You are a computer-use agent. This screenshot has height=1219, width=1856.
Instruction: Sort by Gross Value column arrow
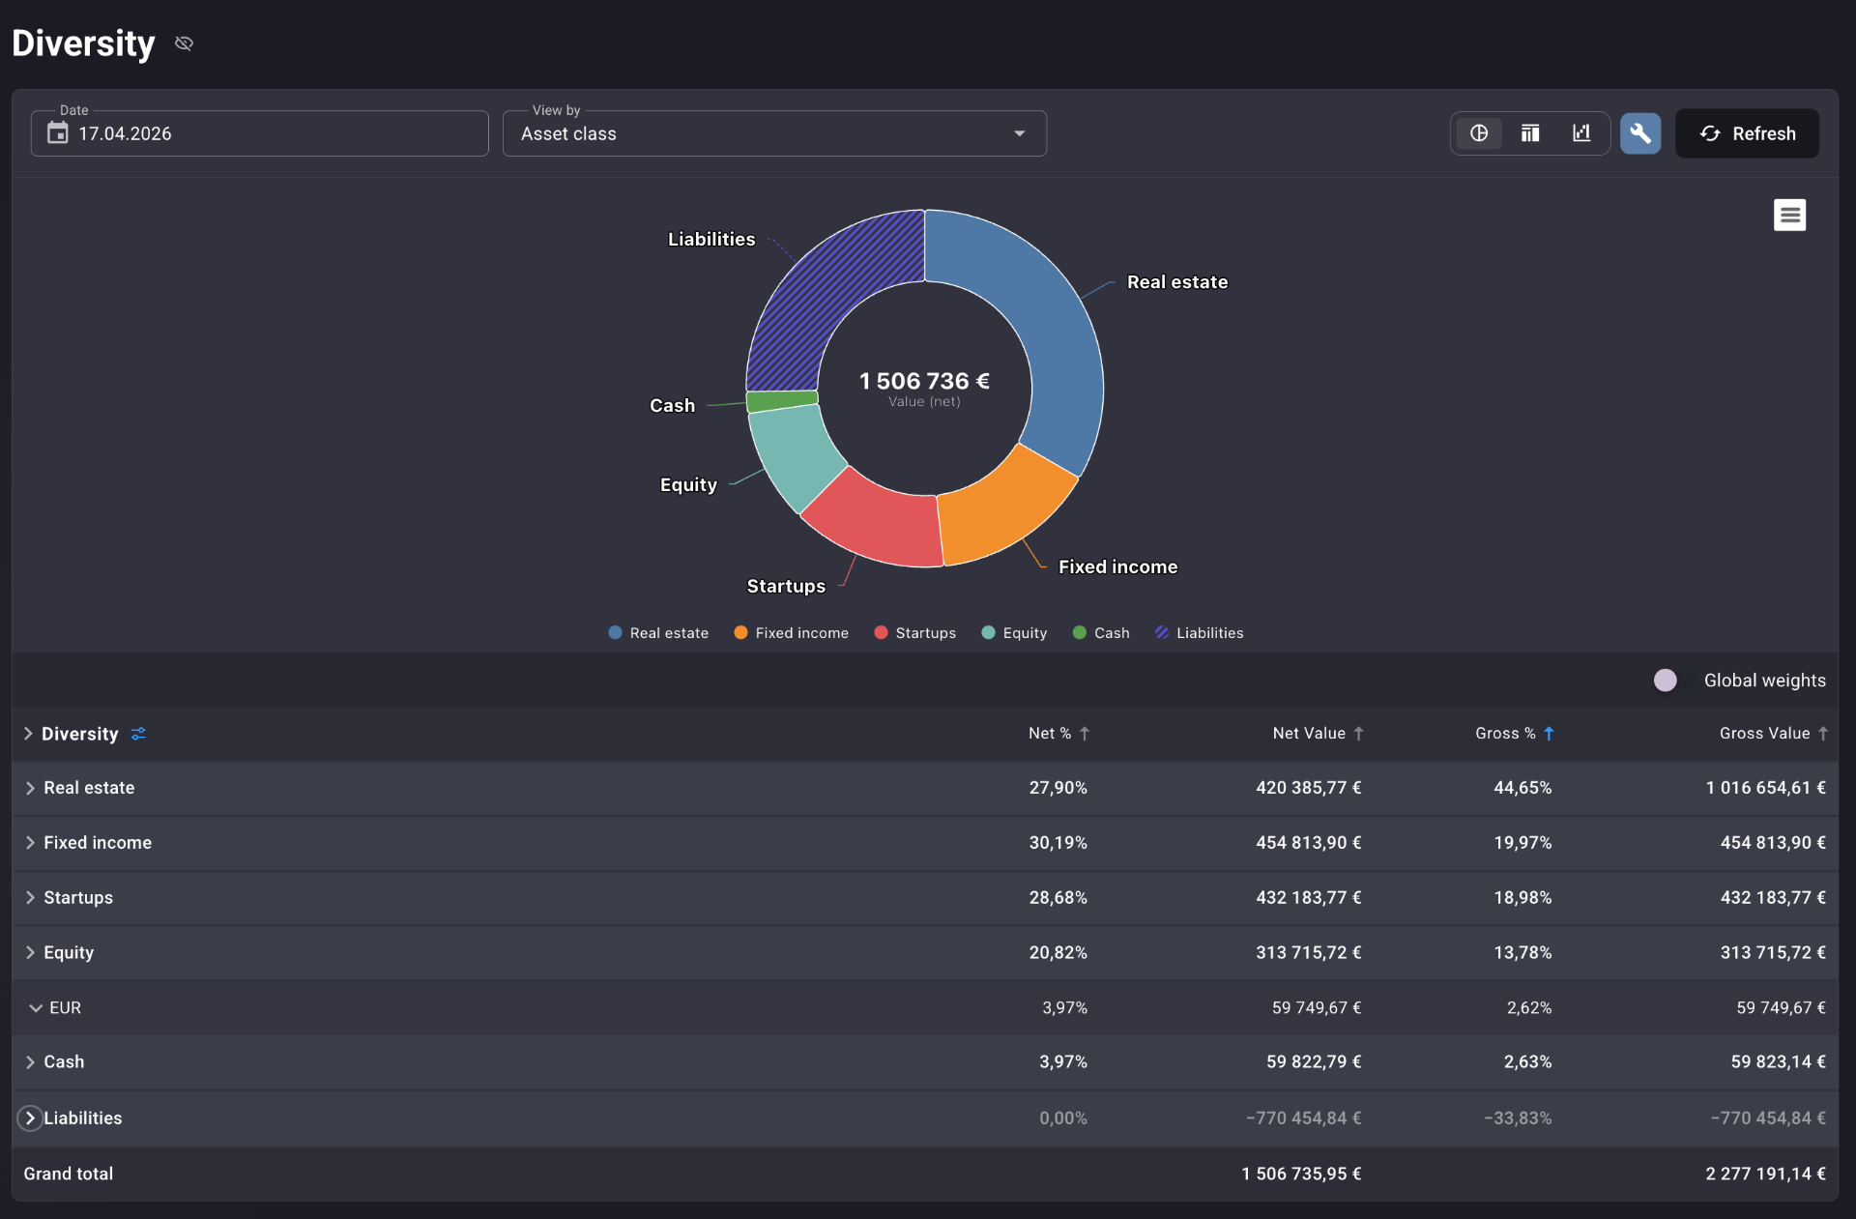[x=1823, y=734]
